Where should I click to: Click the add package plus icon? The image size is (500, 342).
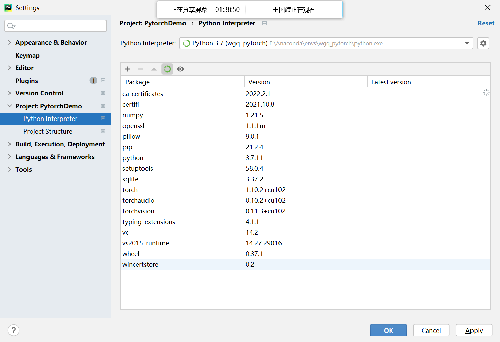[x=128, y=69]
